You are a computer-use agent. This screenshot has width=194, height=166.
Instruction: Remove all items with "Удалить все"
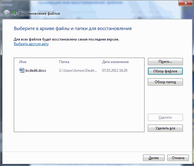165,128
